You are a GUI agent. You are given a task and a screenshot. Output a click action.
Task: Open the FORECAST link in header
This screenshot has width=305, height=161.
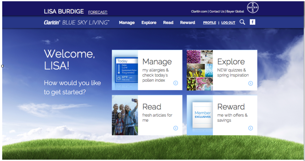tap(98, 12)
